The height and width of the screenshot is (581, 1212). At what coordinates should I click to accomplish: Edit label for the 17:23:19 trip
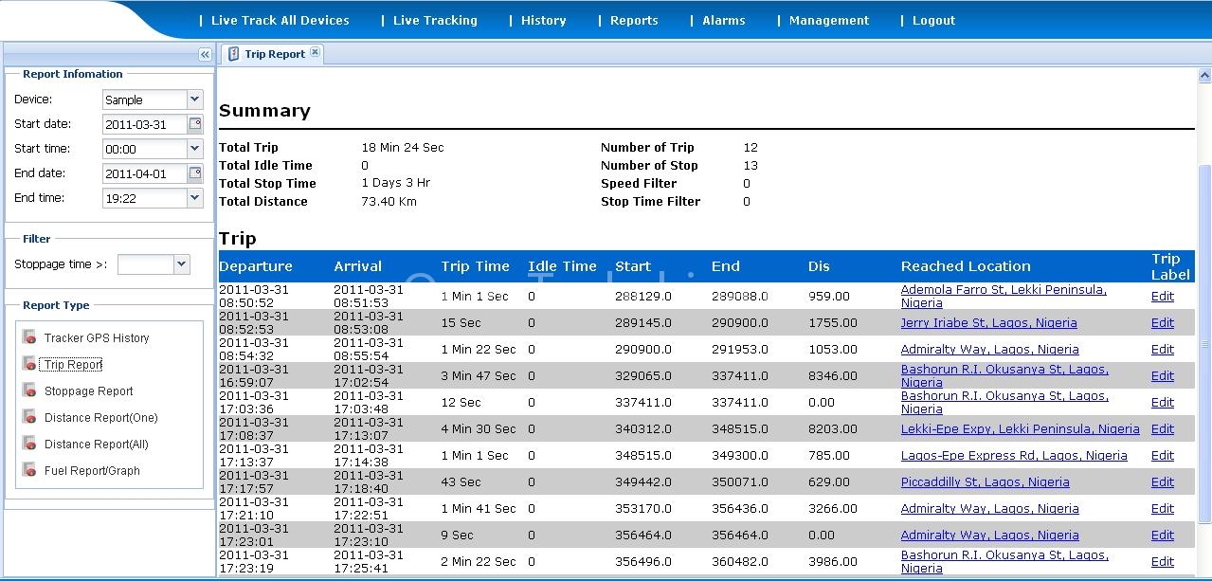pyautogui.click(x=1162, y=561)
